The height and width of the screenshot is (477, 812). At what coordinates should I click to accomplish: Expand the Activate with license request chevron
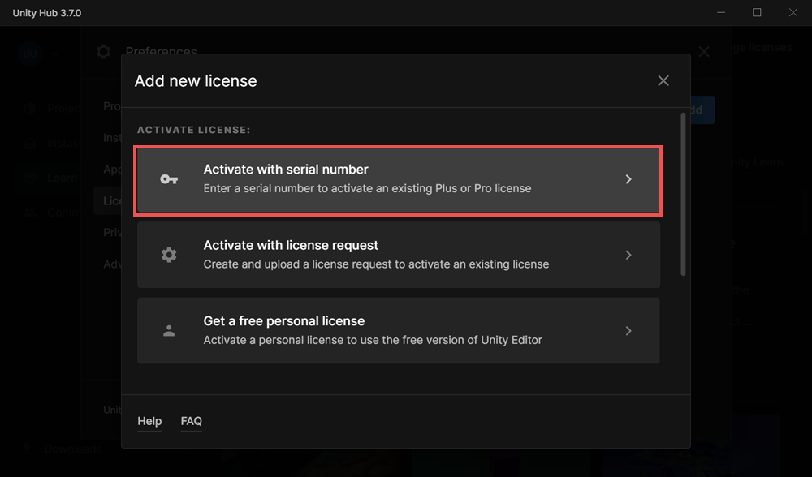pos(628,254)
